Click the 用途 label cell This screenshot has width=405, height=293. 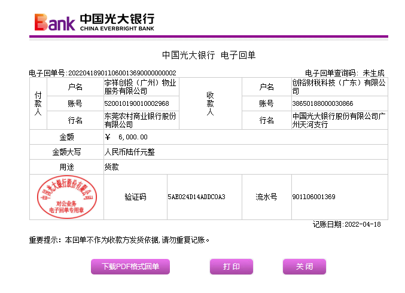[66, 167]
